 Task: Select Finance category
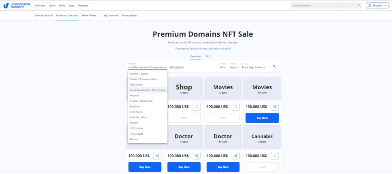click(x=147, y=95)
